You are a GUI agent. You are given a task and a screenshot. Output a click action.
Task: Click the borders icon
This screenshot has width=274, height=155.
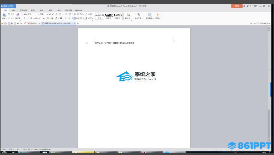pos(90,18)
